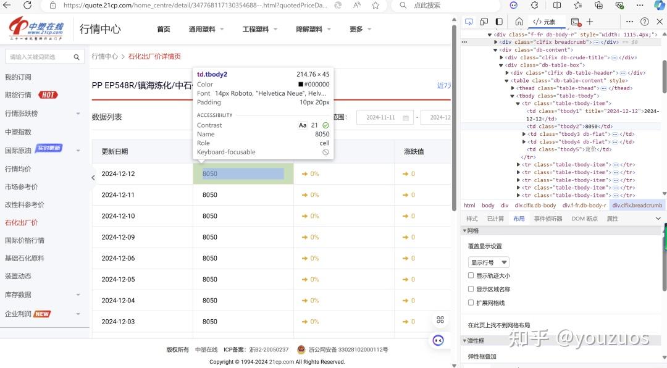This screenshot has height=368, width=667.
Task: Open the DevTools help question icon
Action: coord(645,22)
